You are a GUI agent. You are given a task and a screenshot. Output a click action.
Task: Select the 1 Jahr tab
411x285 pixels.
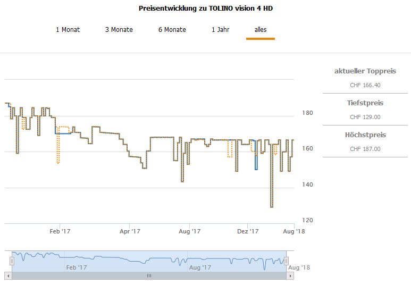221,30
